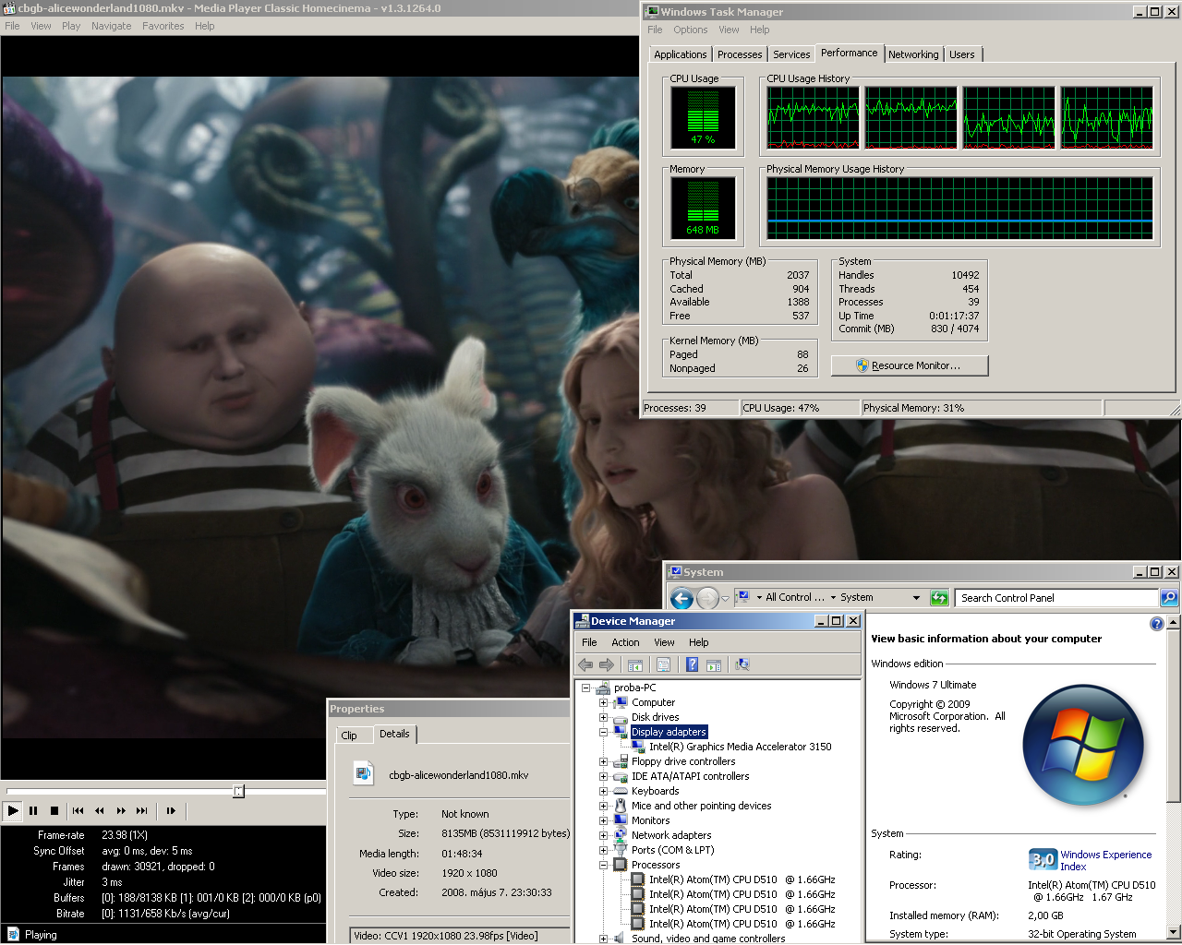Collapse the Display adapters node
Viewport: 1182px width, 945px height.
tap(603, 732)
